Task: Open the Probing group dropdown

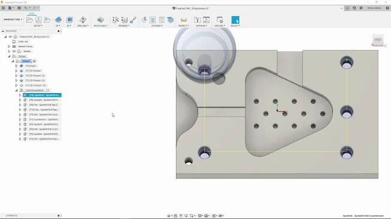Action: [124, 26]
